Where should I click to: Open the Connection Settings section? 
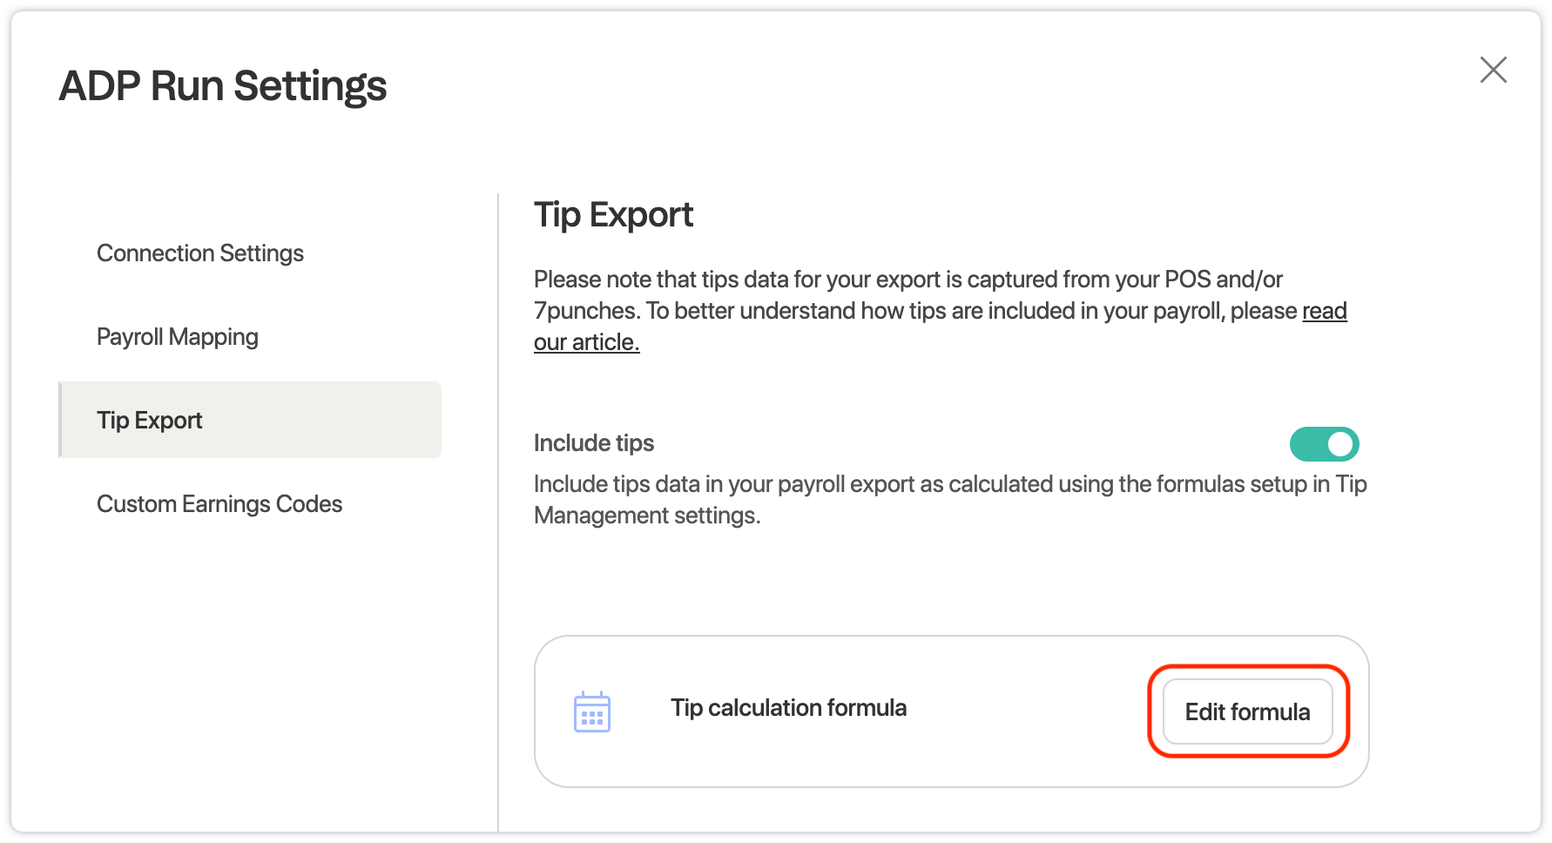pyautogui.click(x=200, y=253)
